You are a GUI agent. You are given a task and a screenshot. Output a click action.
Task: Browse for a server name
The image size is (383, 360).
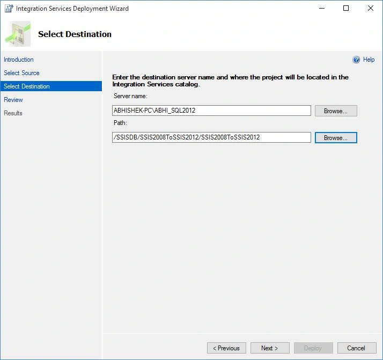336,111
